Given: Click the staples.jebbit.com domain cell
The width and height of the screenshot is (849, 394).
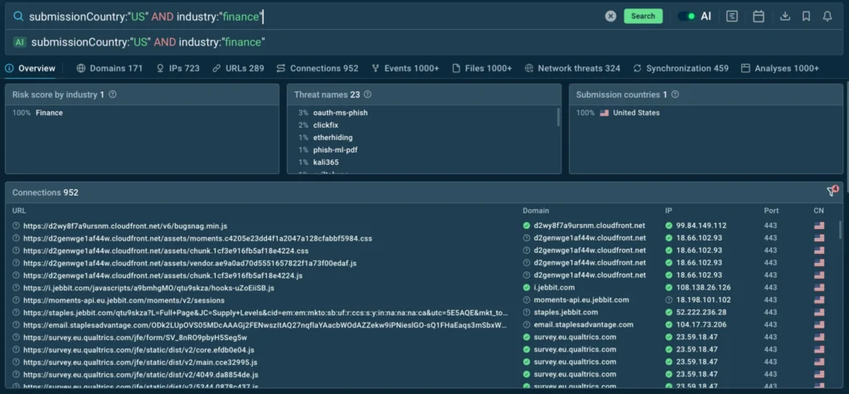Looking at the screenshot, I should click(x=565, y=313).
